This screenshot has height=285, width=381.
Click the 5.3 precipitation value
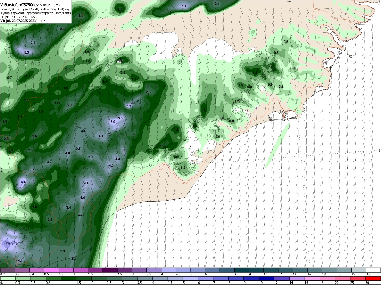click(26, 53)
